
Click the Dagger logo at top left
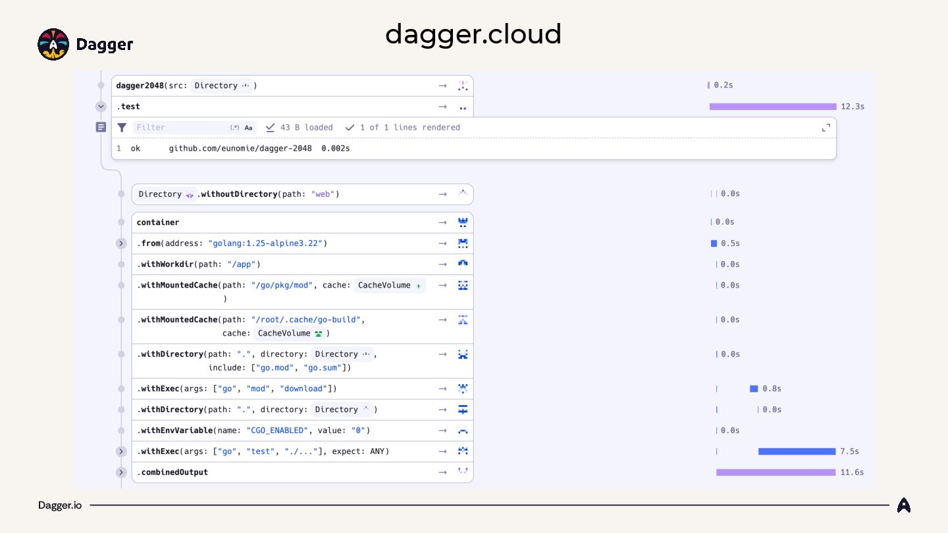click(x=86, y=44)
